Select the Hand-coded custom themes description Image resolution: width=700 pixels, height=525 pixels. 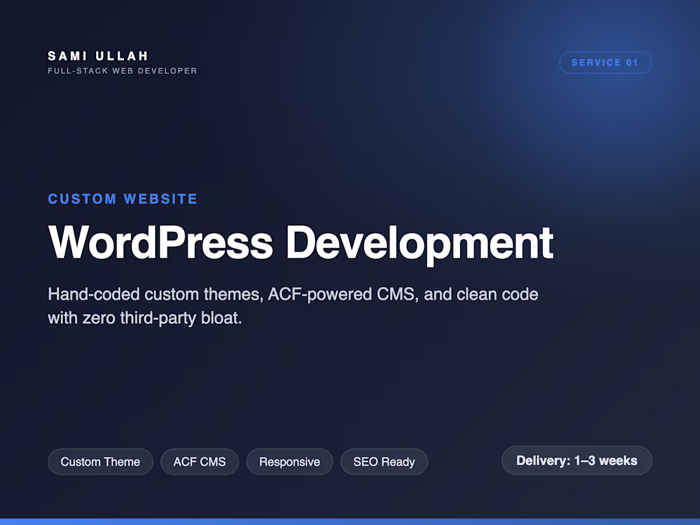tap(293, 306)
